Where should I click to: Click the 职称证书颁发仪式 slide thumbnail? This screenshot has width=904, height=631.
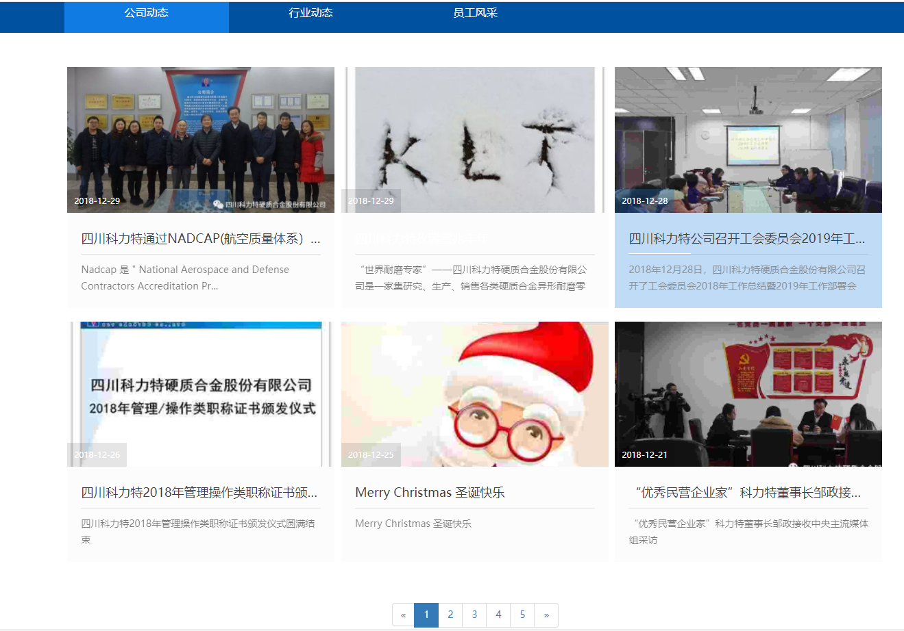pos(200,394)
